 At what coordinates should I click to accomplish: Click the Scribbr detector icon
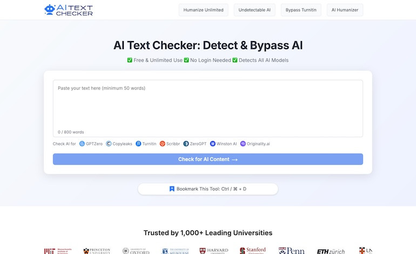tap(163, 144)
